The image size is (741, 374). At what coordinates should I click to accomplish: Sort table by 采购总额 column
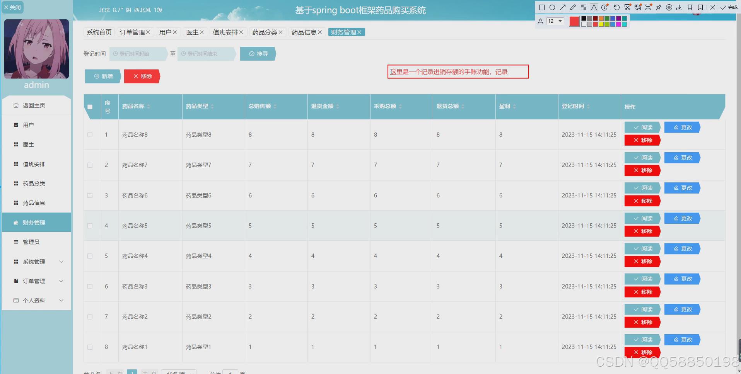[x=400, y=106]
